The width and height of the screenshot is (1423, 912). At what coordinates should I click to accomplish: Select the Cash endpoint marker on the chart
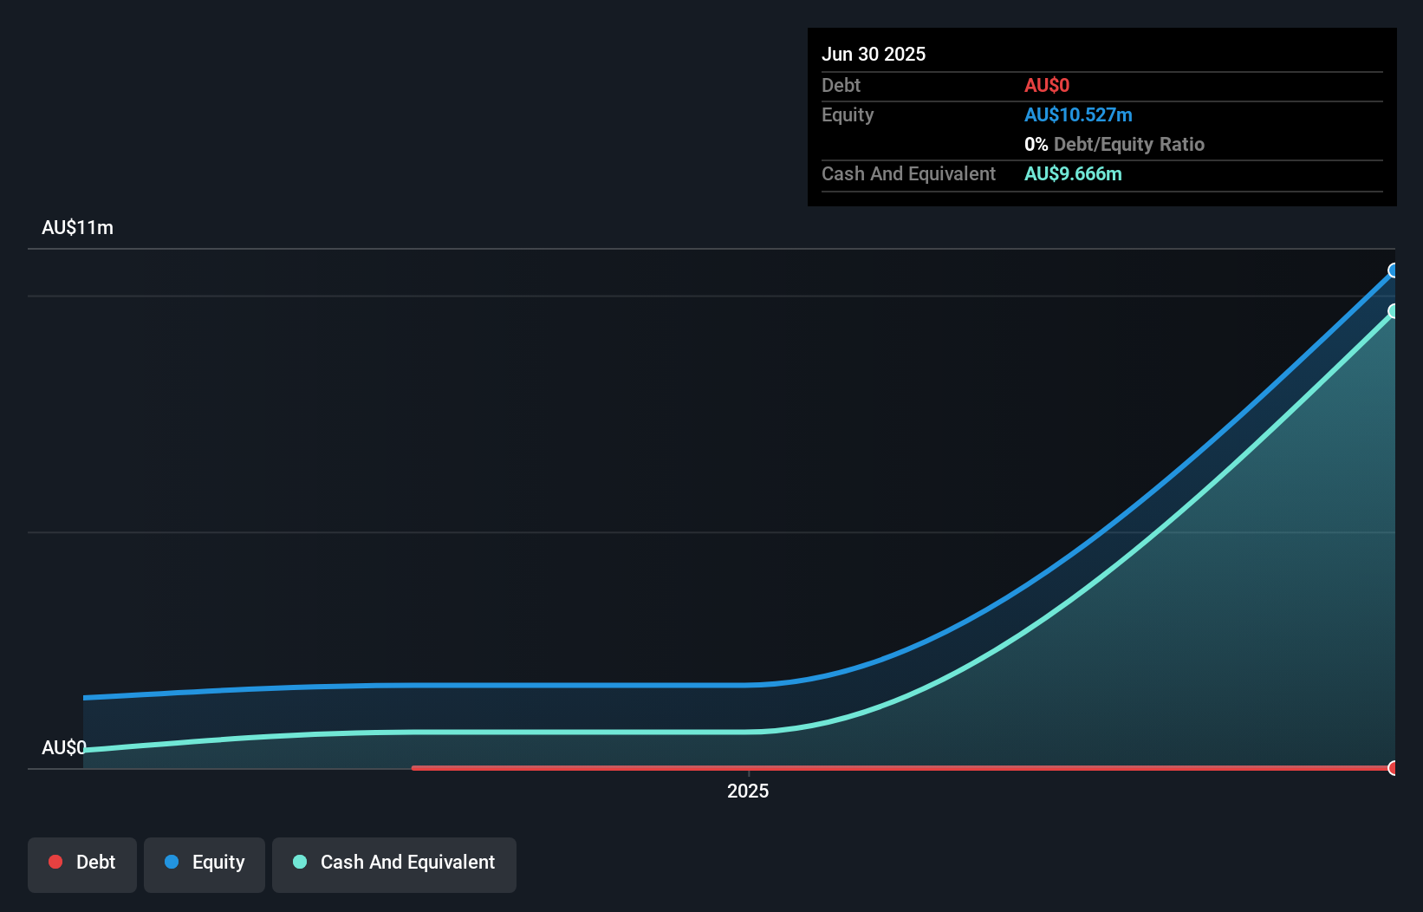(1393, 312)
